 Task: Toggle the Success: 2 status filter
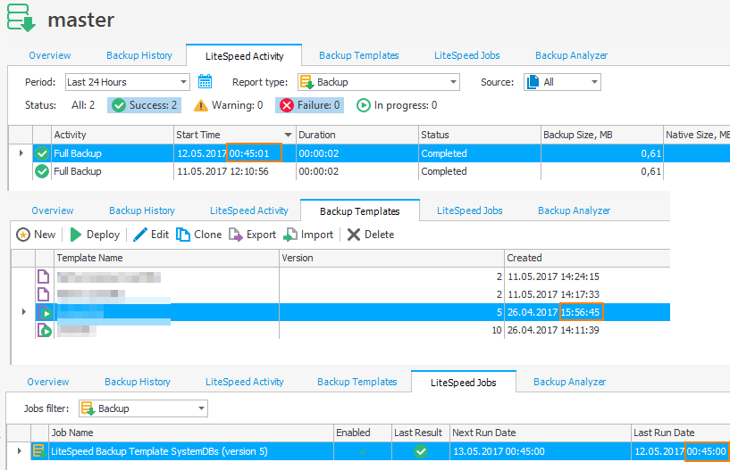(x=145, y=105)
